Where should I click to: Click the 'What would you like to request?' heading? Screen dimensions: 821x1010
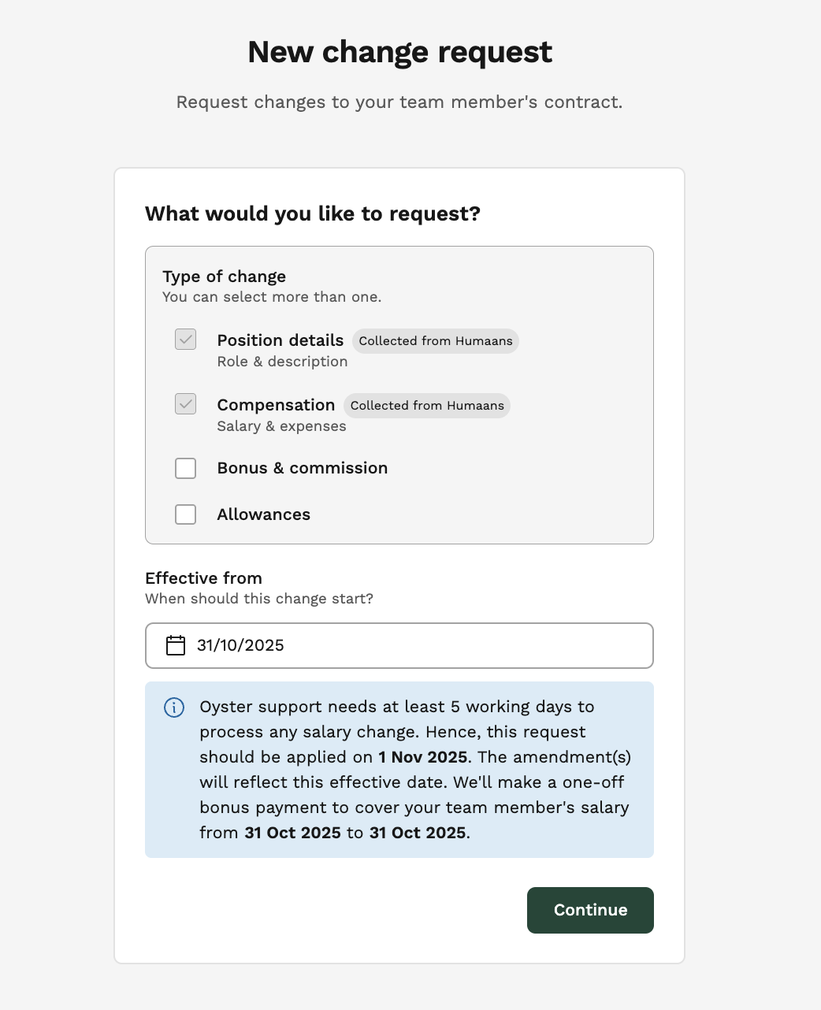point(313,214)
